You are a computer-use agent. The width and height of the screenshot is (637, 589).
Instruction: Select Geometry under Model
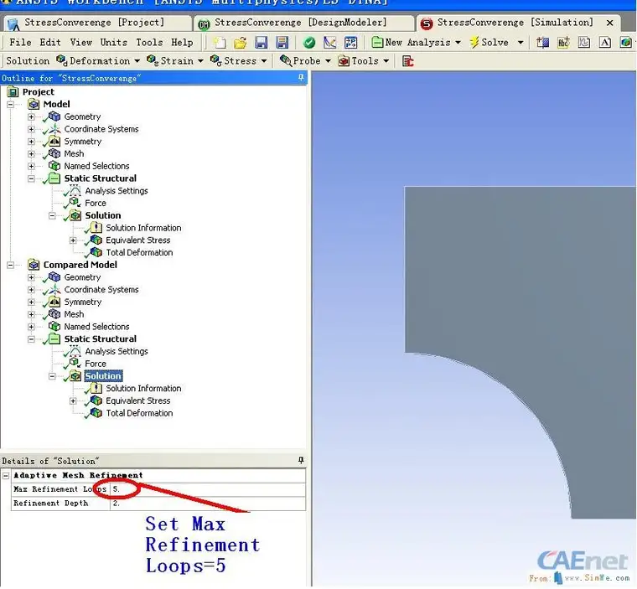82,116
